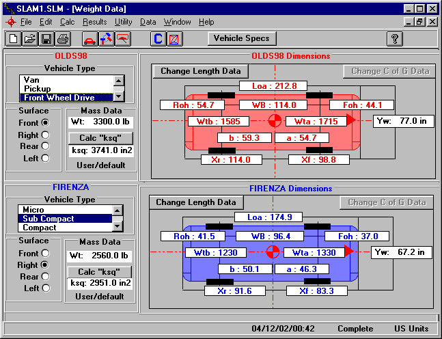Select Left surface for OLDS98
442x339 pixels.
45,158
